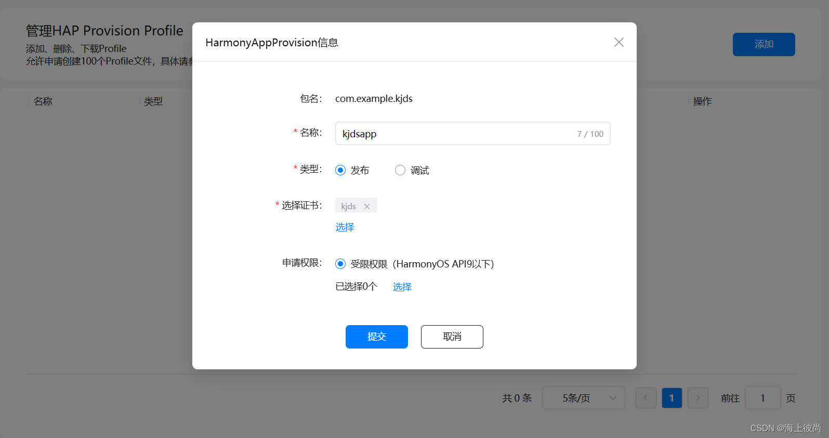Click the 前往 page number input

(x=762, y=398)
